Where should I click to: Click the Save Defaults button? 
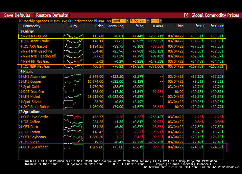click(17, 15)
